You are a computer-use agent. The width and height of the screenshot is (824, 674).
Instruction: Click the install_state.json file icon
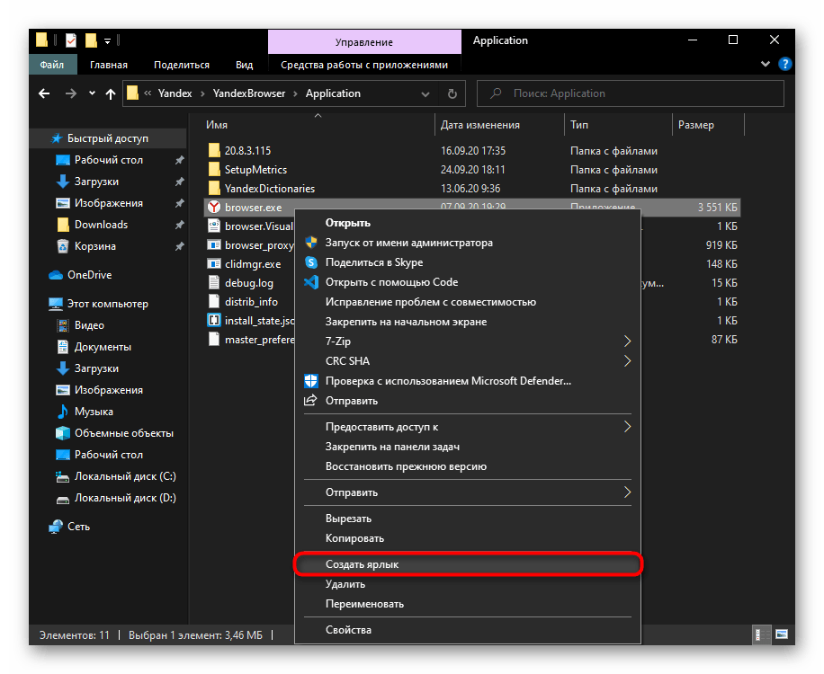pyautogui.click(x=214, y=320)
